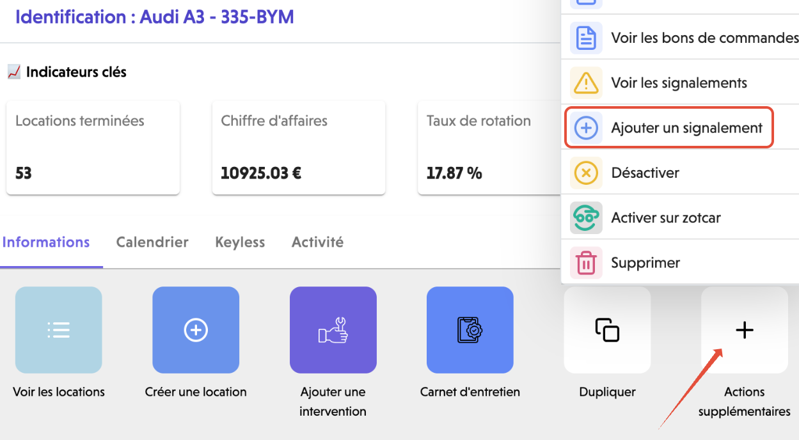This screenshot has width=799, height=440.
Task: Open the Keyless tab
Action: [240, 242]
